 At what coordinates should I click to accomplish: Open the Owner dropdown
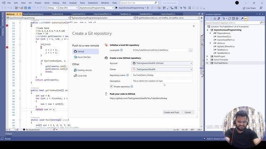coord(162,69)
